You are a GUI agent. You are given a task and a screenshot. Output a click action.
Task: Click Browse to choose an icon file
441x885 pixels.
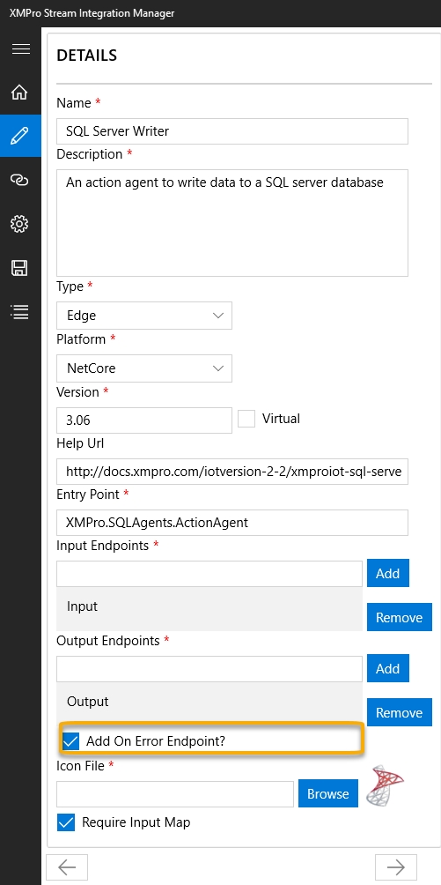click(328, 793)
